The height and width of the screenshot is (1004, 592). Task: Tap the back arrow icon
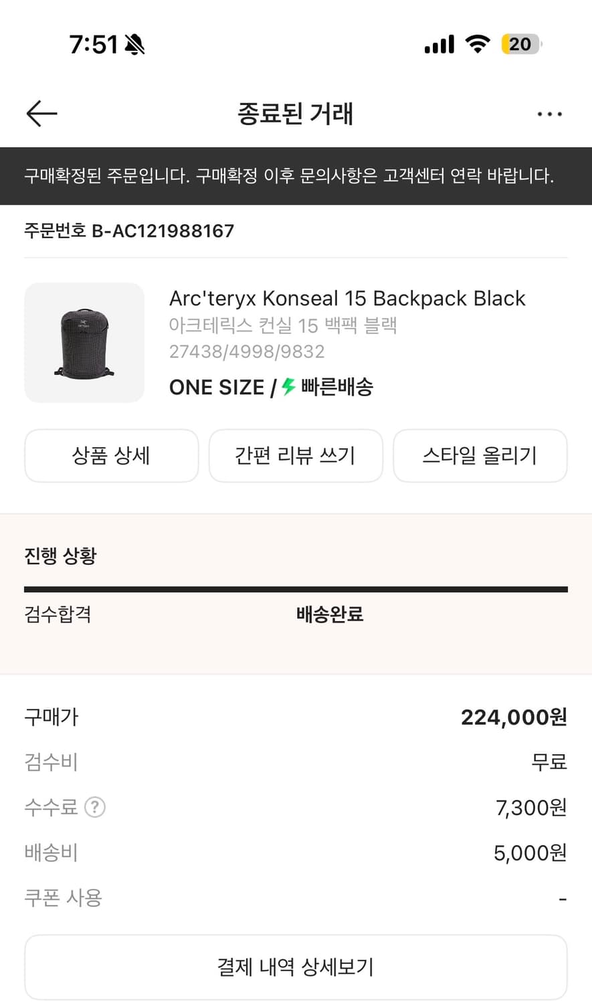(41, 114)
